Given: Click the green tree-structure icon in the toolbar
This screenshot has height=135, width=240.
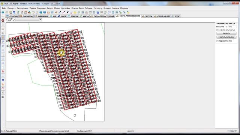Looking at the screenshot, I should (121, 12).
